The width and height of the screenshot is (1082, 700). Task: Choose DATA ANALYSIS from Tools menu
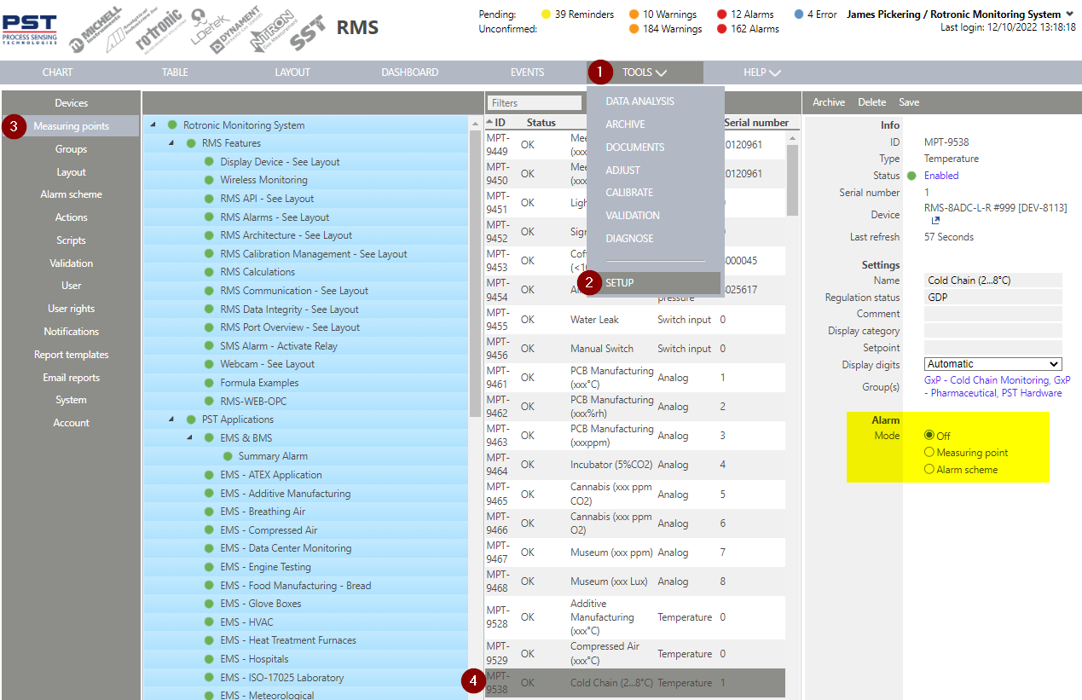(640, 101)
